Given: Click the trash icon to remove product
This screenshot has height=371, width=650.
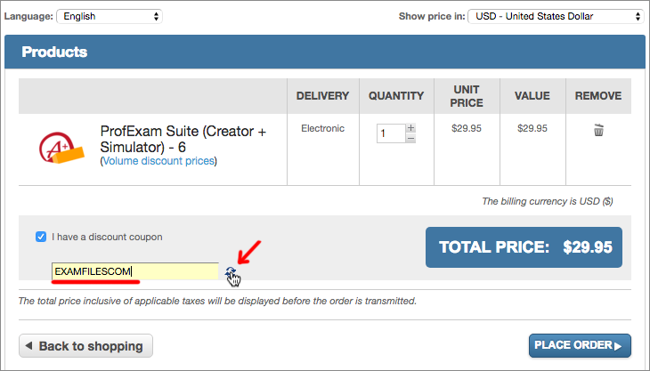Looking at the screenshot, I should (598, 131).
